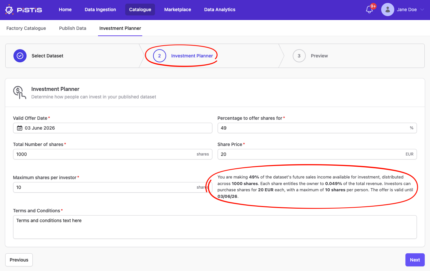Open the Data Analytics menu
The width and height of the screenshot is (430, 271).
[x=220, y=10]
